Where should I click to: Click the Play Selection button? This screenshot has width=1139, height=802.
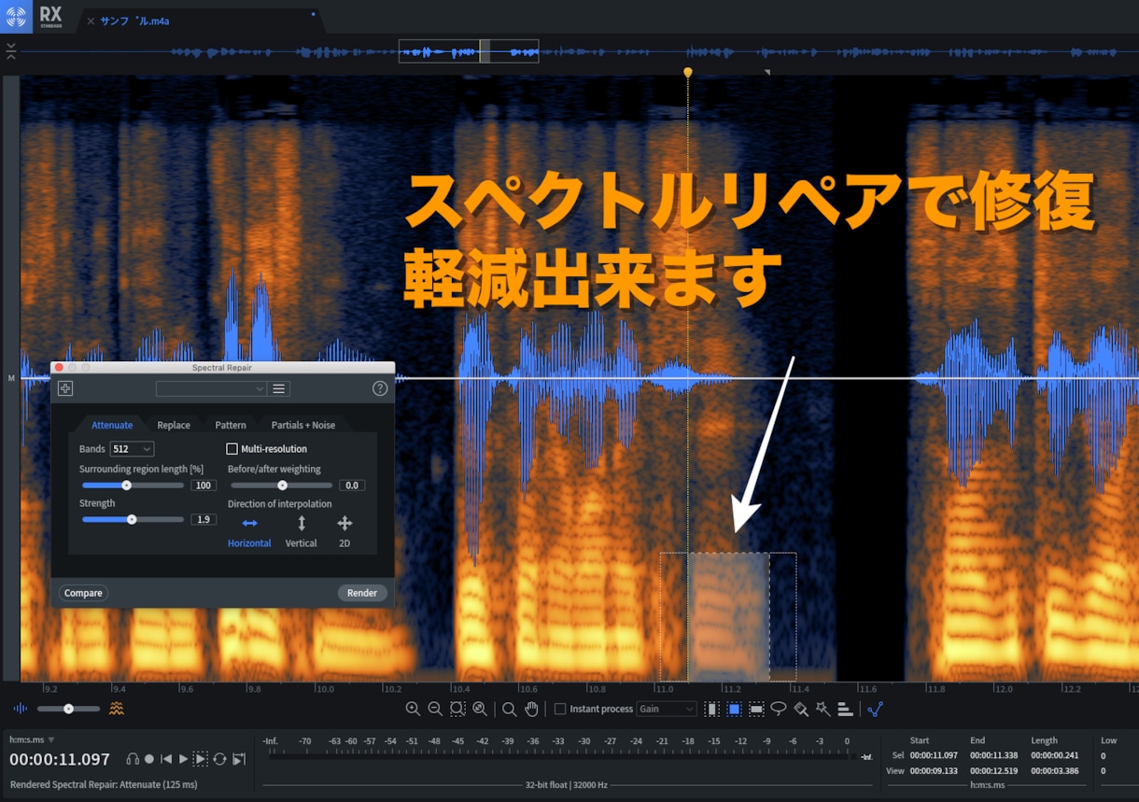tap(201, 759)
